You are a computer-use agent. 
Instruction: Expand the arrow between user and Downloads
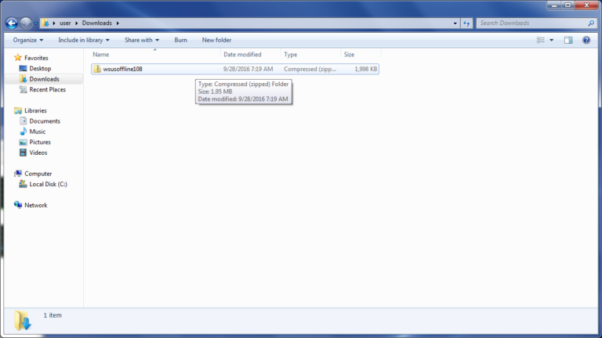point(76,23)
